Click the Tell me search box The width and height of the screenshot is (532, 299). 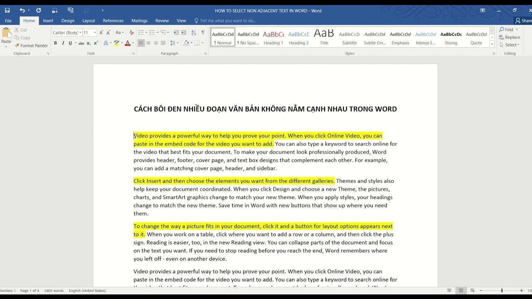tap(225, 21)
